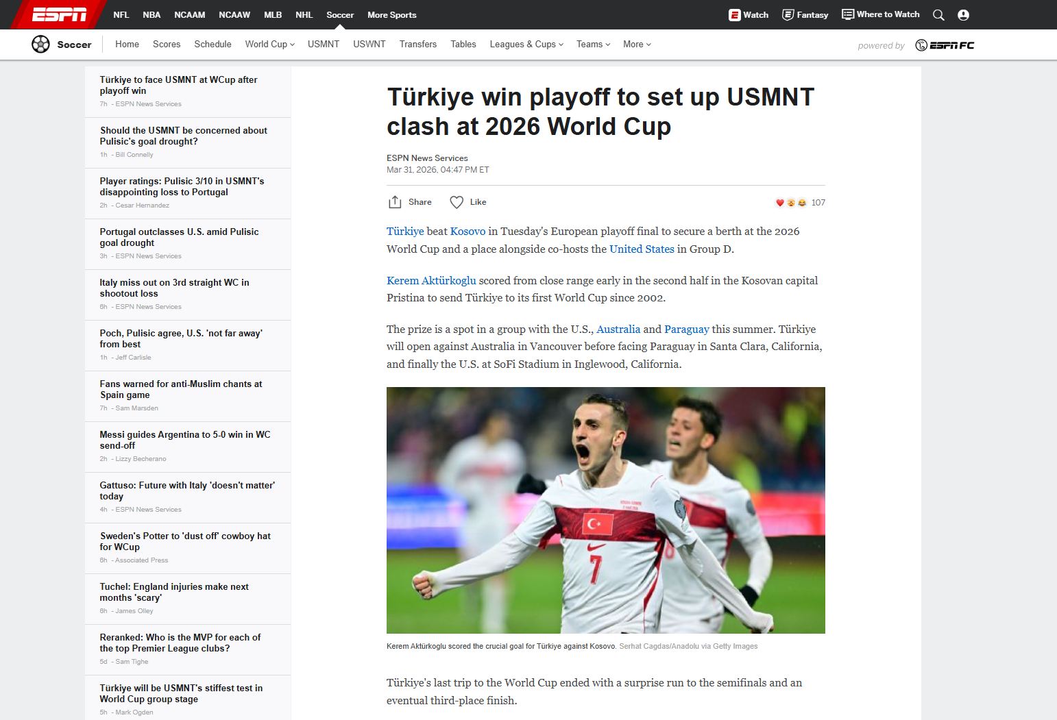Open the user profile icon
1057x720 pixels.
click(963, 14)
